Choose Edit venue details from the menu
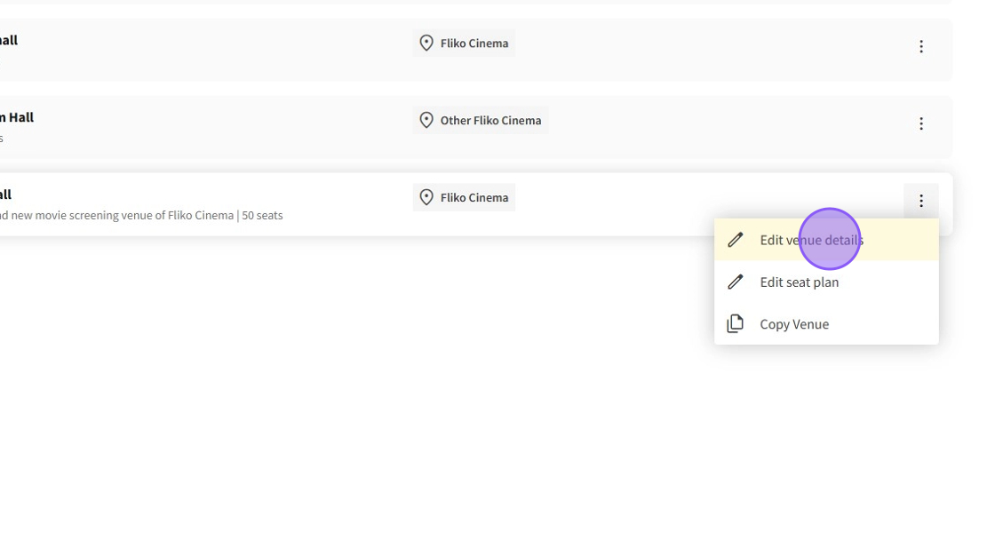Viewport: 995px width, 556px height. [x=810, y=240]
